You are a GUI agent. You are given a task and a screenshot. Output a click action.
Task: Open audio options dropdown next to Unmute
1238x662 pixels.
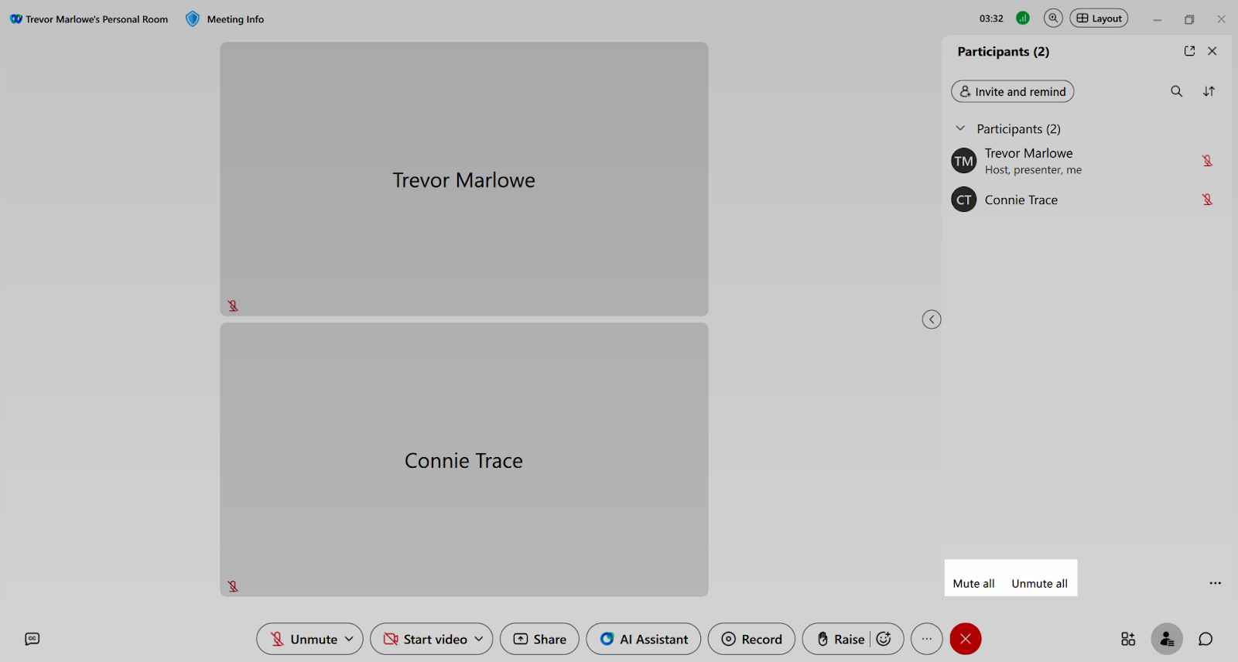350,639
